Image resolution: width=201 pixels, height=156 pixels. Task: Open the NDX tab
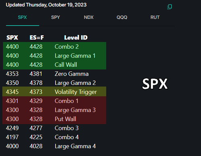pyautogui.click(x=89, y=17)
